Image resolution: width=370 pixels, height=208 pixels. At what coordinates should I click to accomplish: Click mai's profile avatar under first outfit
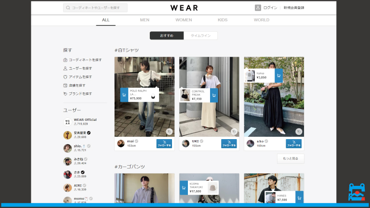click(x=120, y=143)
